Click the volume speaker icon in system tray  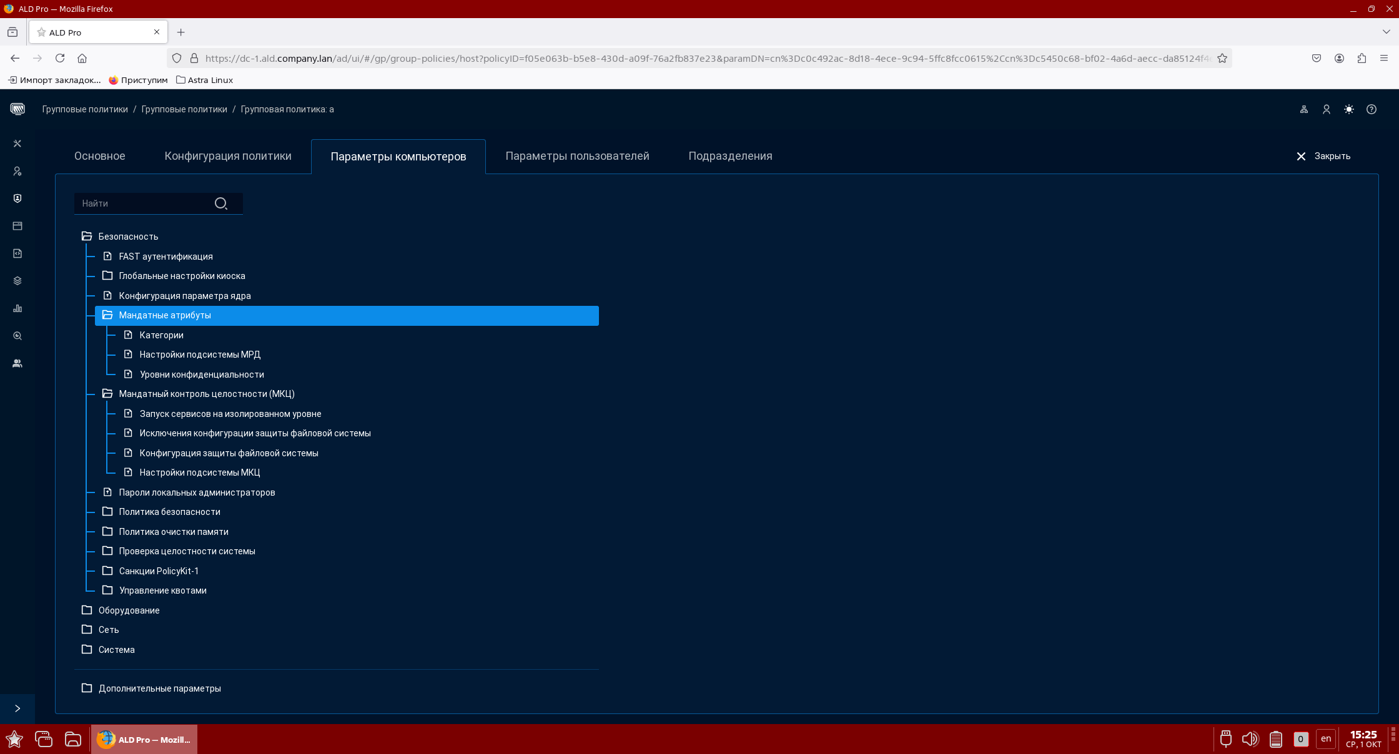click(x=1250, y=739)
